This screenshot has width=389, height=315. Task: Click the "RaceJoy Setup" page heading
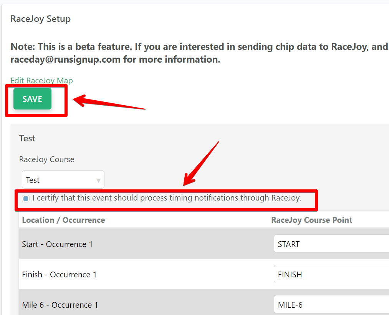click(x=41, y=19)
